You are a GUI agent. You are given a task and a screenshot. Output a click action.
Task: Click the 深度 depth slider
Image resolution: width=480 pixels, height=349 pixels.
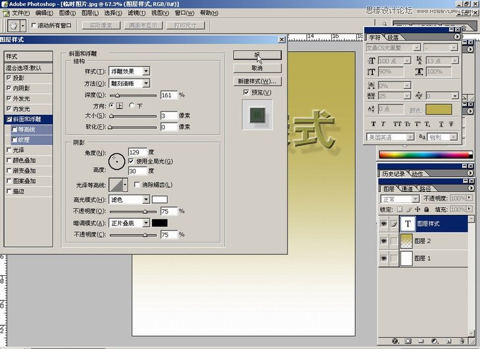click(133, 95)
